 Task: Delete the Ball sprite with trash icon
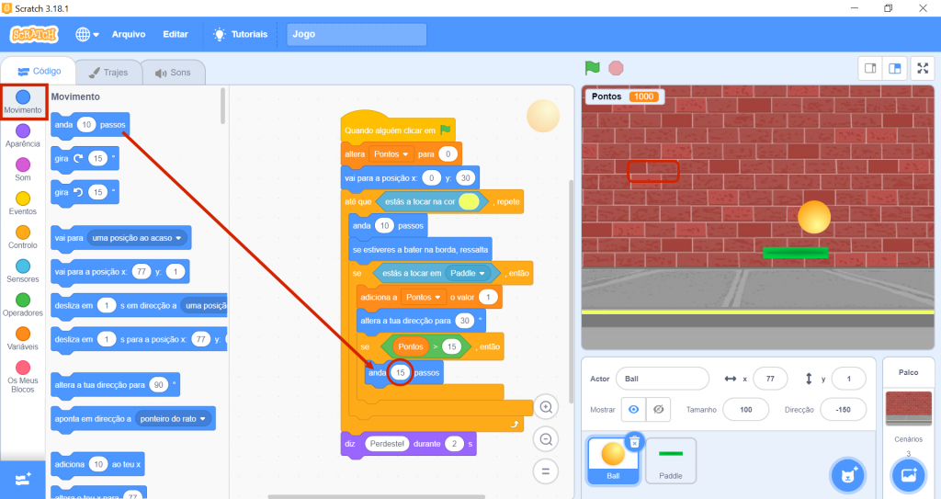634,443
